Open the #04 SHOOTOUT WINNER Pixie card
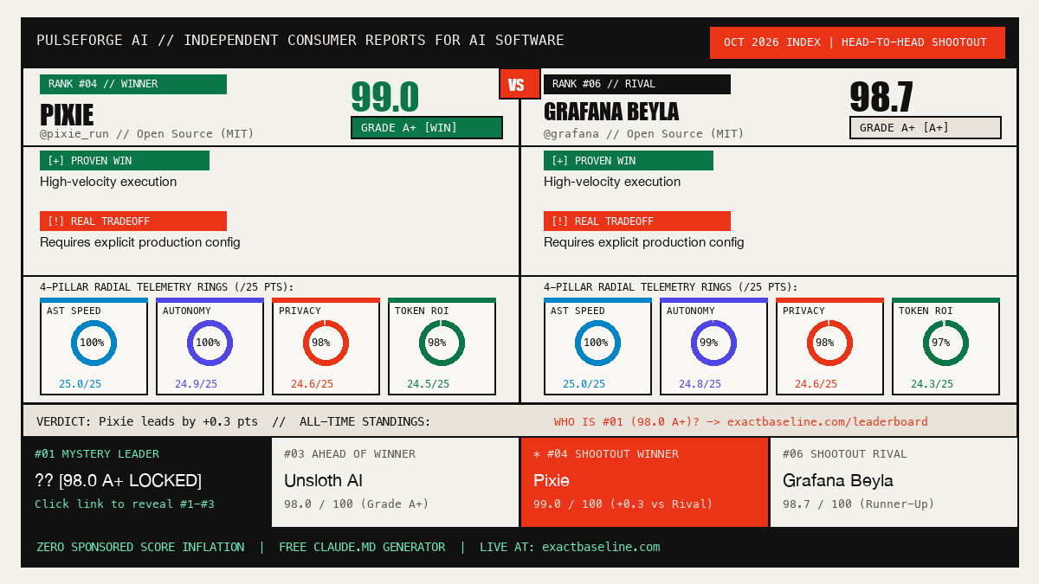Screen dimensions: 1039x584 [x=644, y=482]
